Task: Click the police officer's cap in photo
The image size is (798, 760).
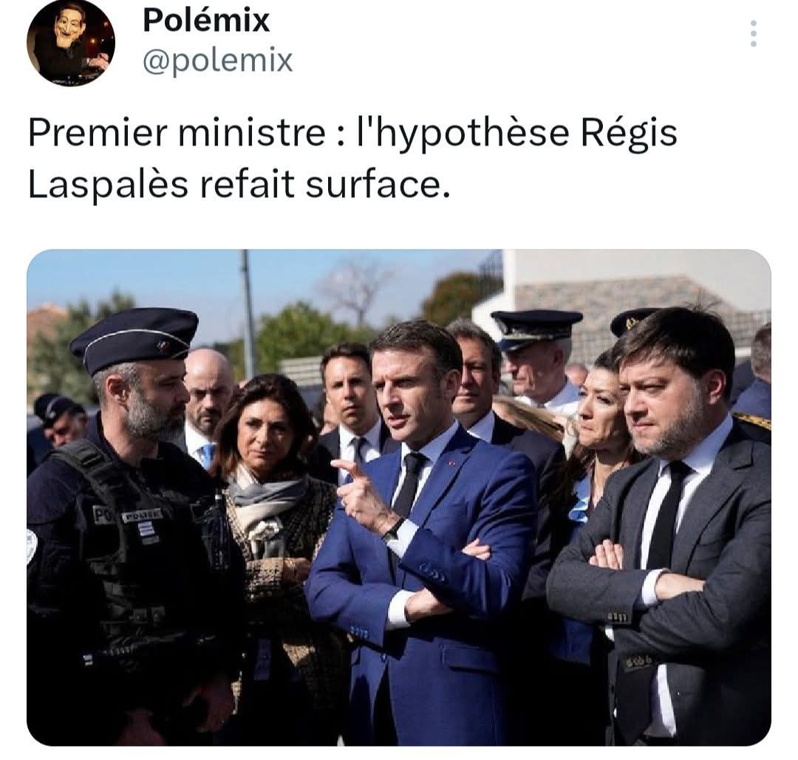Action: pos(134,339)
